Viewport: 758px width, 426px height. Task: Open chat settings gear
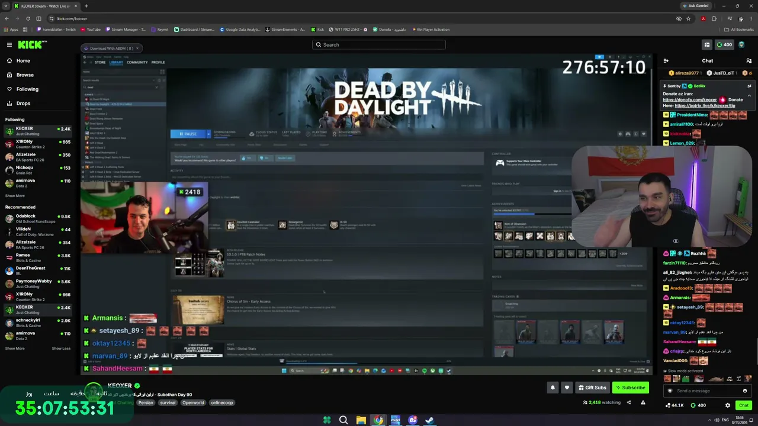pos(728,405)
